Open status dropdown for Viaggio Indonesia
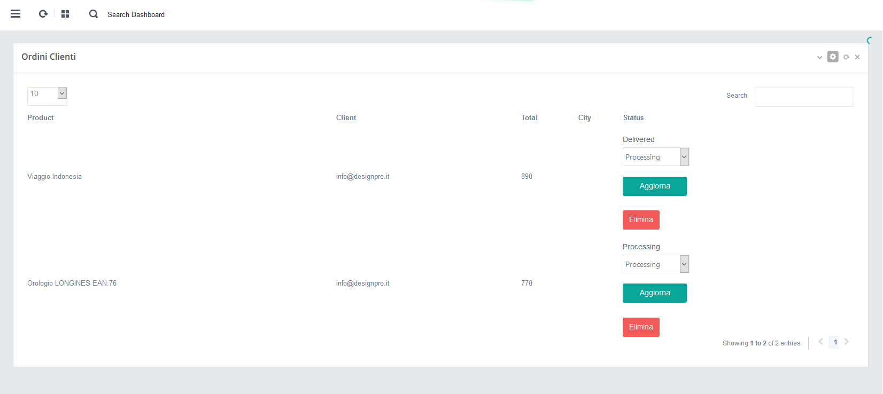The image size is (883, 394). coord(655,157)
